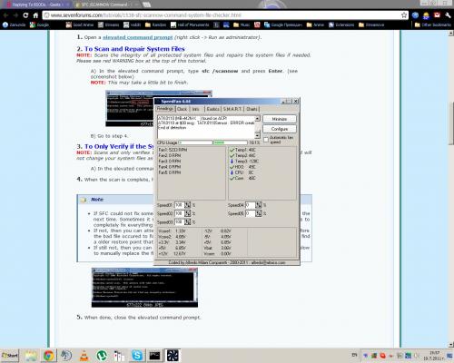Click SpeedFan Minimize button
Viewport: 454px width, 363px height.
pos(280,119)
